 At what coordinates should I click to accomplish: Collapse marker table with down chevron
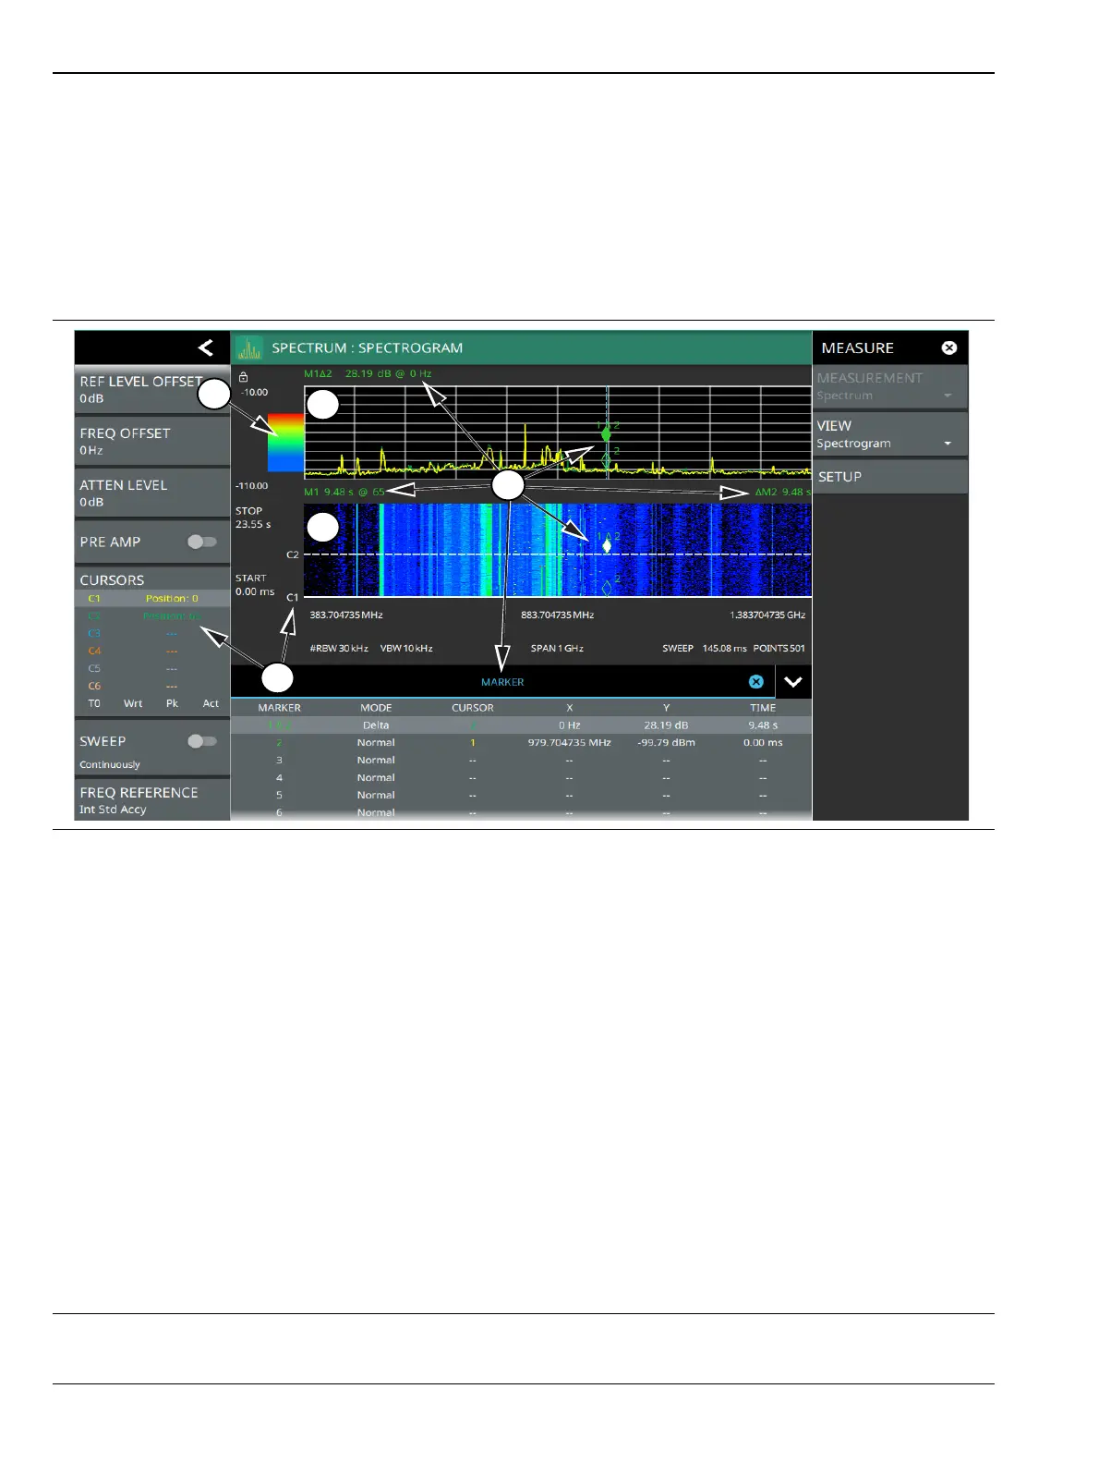click(x=792, y=682)
